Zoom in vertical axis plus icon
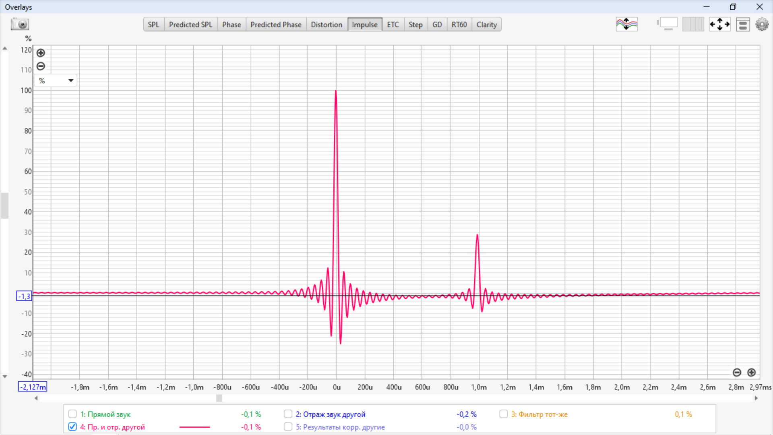 (41, 53)
